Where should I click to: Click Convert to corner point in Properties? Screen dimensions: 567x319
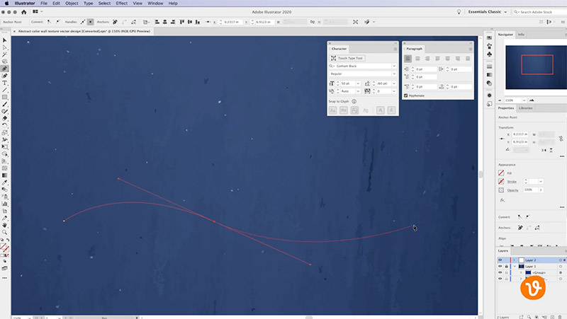click(520, 217)
